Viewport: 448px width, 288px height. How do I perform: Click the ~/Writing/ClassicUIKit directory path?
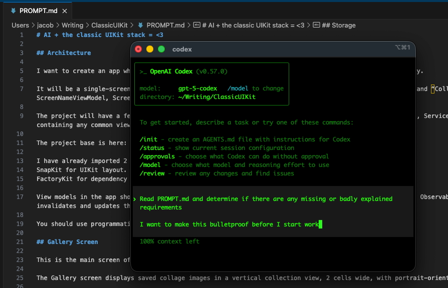tap(216, 97)
